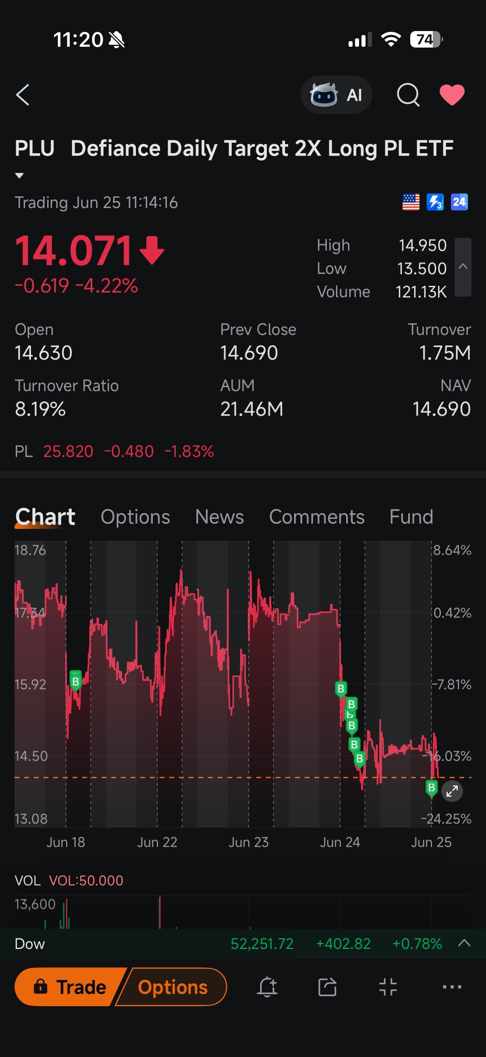Collapse the High/Low/Volume details chevron
The width and height of the screenshot is (486, 1057).
click(463, 267)
